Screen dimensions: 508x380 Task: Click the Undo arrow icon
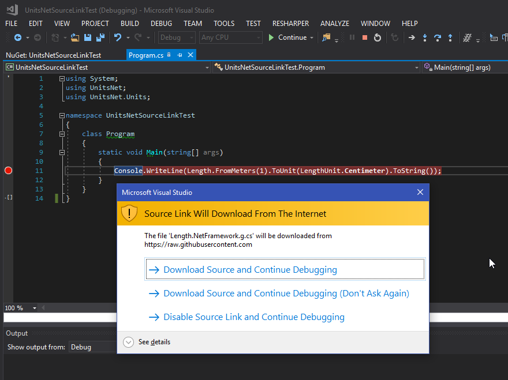[118, 37]
